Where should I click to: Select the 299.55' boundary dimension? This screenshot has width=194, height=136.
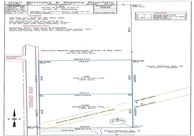[x=84, y=61]
